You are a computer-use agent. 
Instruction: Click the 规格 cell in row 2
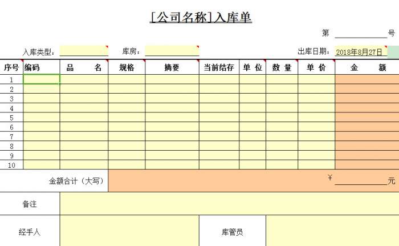(x=127, y=88)
